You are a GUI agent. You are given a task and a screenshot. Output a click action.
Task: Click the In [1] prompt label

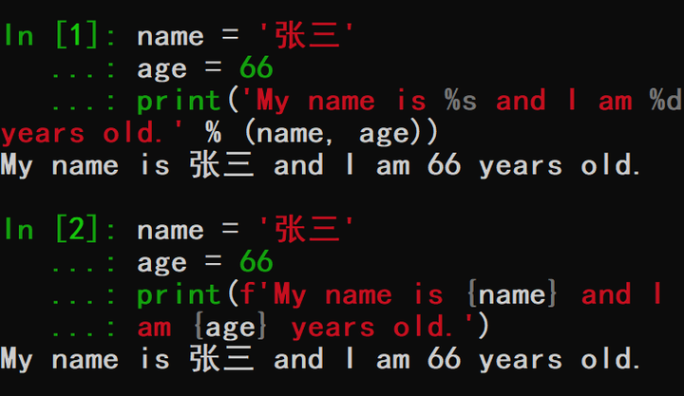point(59,36)
